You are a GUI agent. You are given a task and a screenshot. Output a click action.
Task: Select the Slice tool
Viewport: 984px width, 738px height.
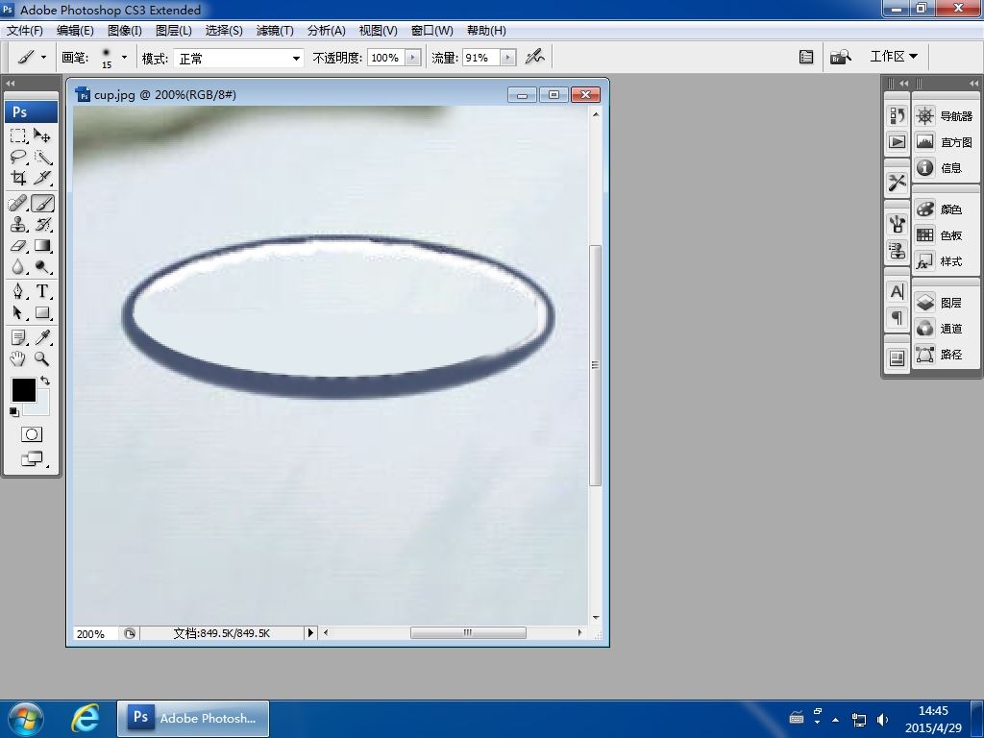pos(42,178)
